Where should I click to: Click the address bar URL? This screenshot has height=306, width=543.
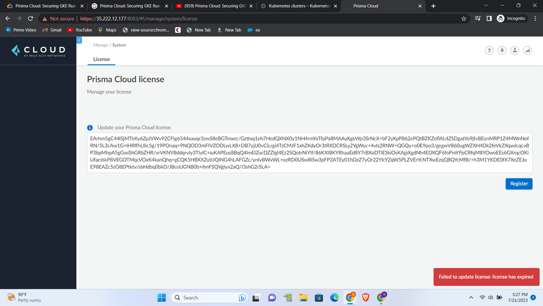tap(139, 19)
